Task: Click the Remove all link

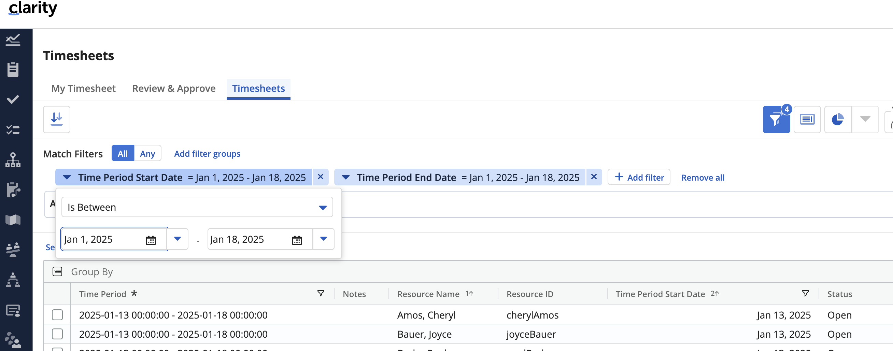Action: 702,178
